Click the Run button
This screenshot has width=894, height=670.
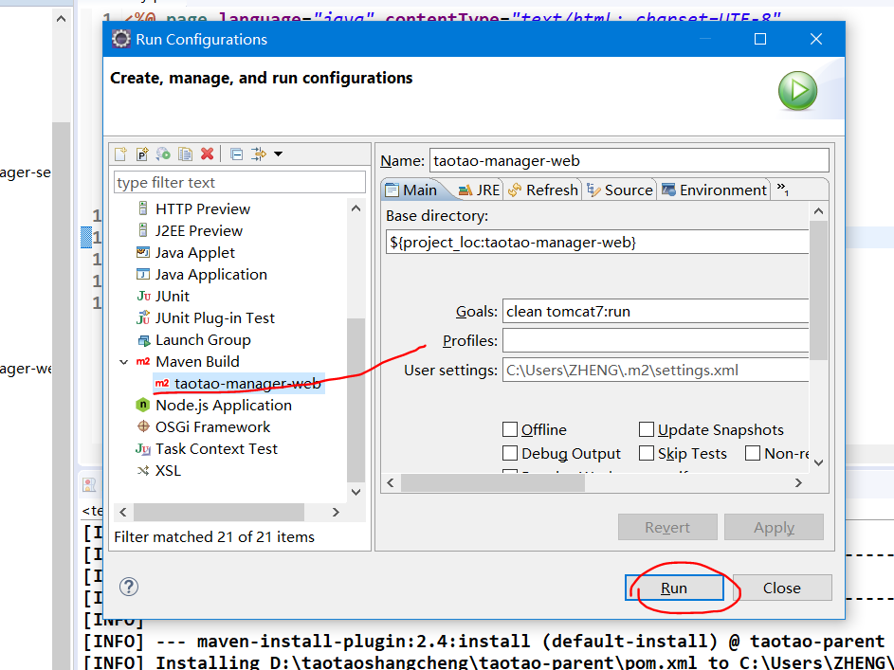(x=674, y=588)
